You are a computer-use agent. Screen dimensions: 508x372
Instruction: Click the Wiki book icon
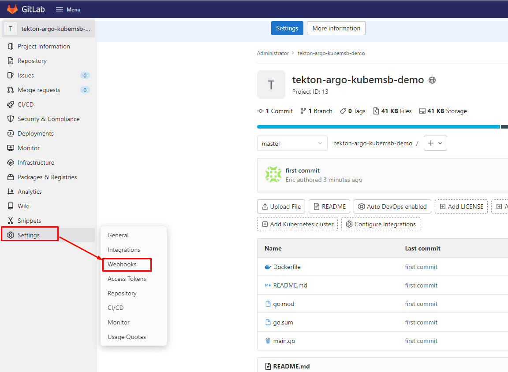click(11, 206)
